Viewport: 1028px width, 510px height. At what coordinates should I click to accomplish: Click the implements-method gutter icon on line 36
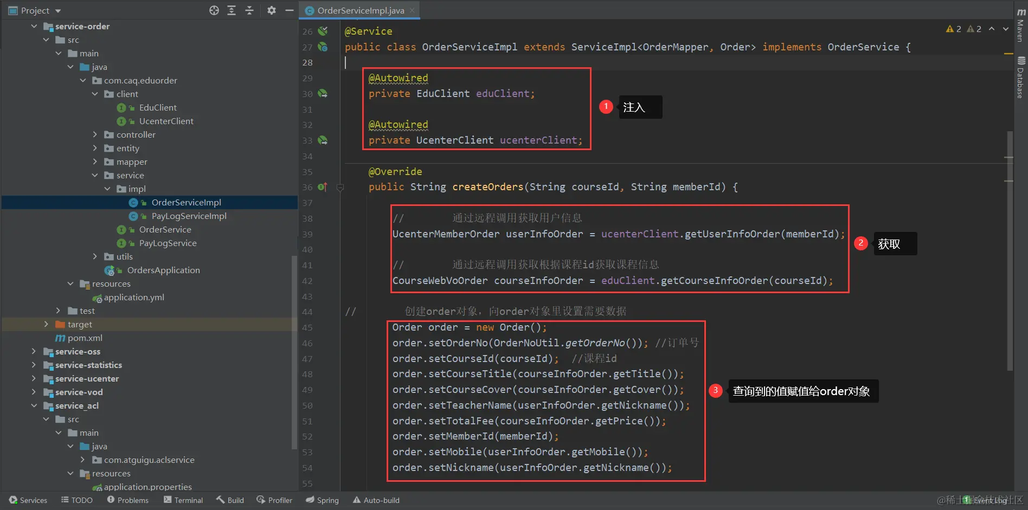click(x=322, y=187)
